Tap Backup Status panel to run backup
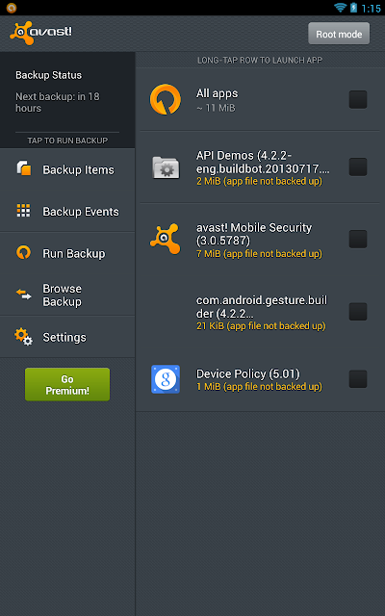Image resolution: width=385 pixels, height=616 pixels. [x=67, y=100]
